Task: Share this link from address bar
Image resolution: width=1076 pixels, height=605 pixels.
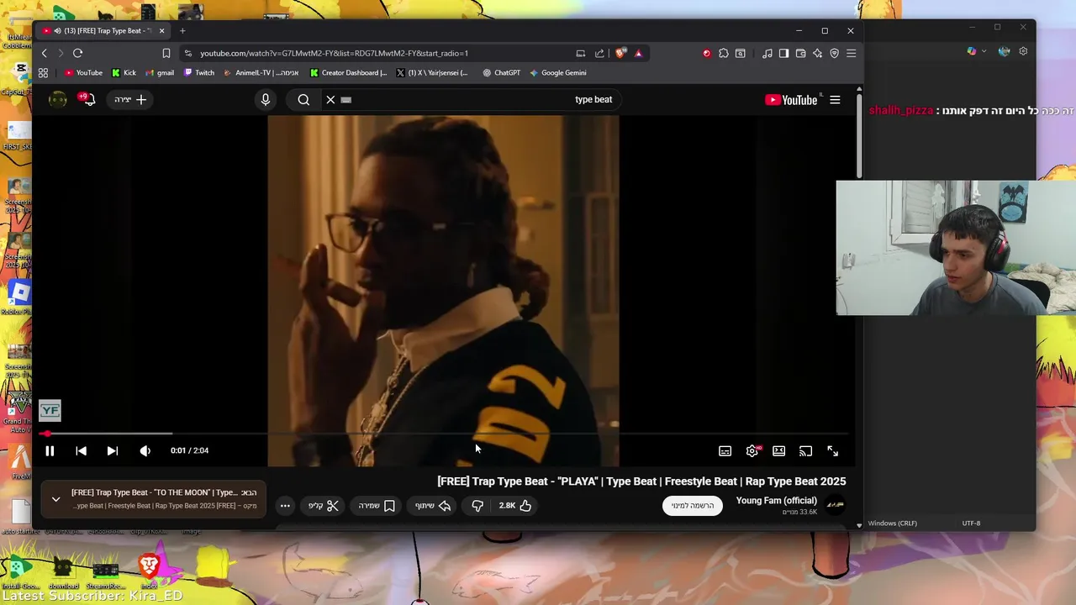Action: pyautogui.click(x=599, y=53)
